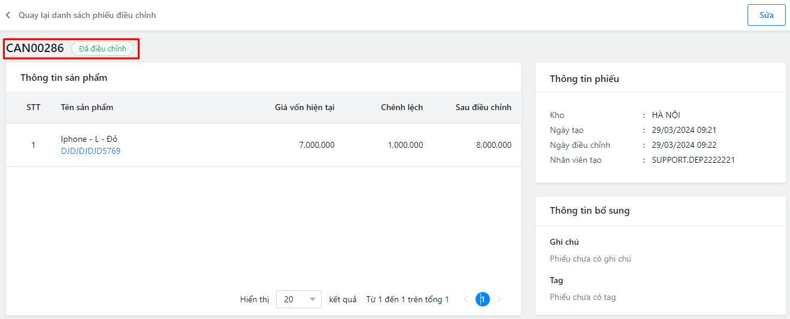Click the 'Nhân viên tạo' label
This screenshot has width=790, height=319.
(x=576, y=160)
